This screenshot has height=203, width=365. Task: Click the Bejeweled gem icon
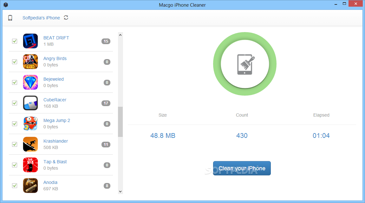30,82
